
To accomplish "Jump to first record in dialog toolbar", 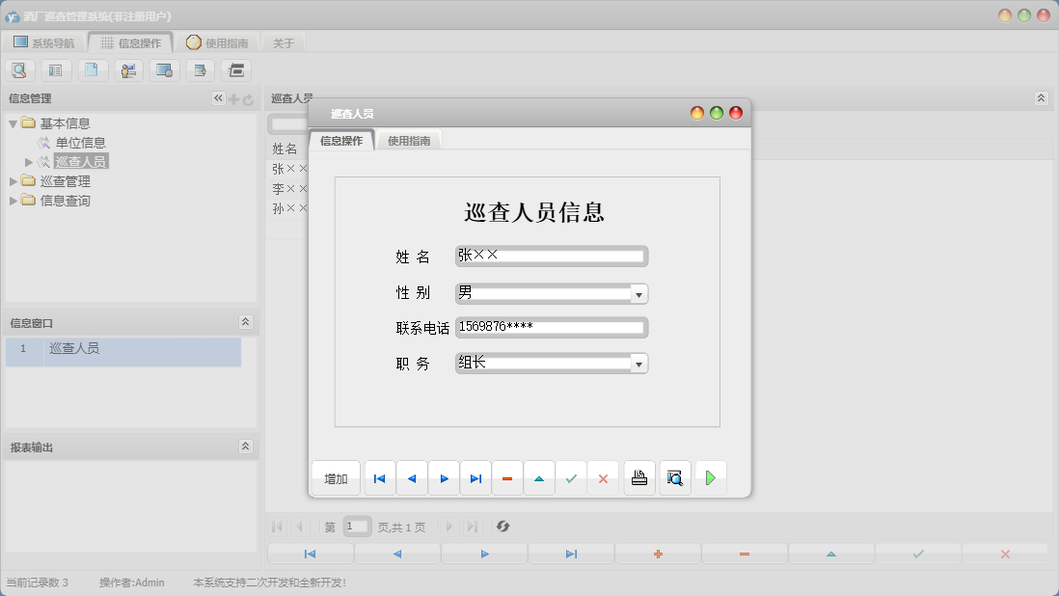I will 380,478.
